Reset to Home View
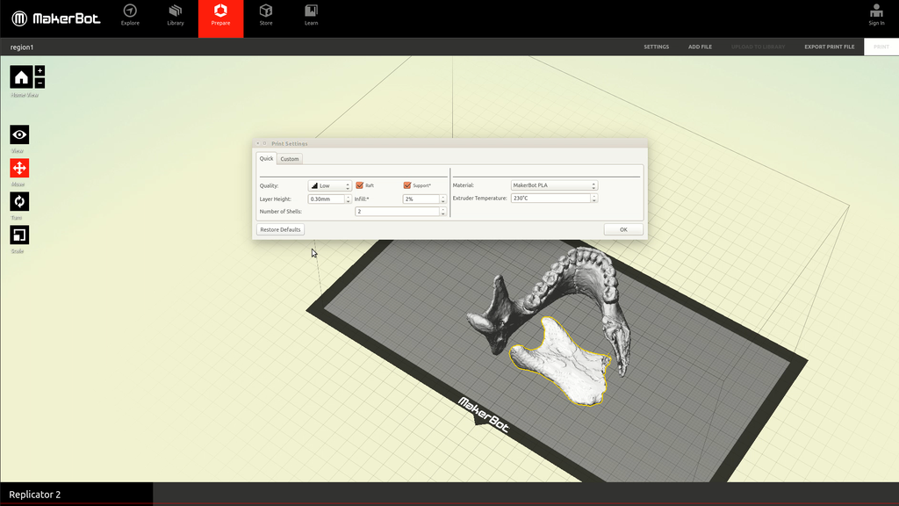Viewport: 899px width, 506px height. tap(21, 77)
